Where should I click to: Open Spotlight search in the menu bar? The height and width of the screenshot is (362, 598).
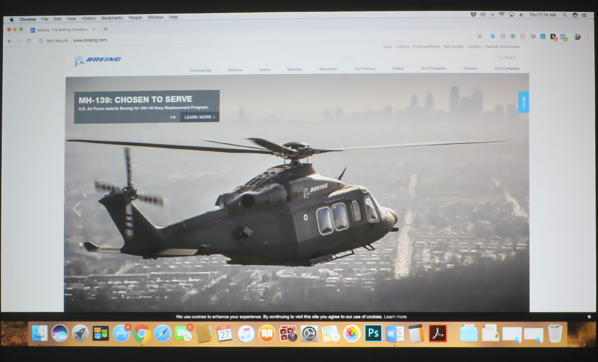tap(565, 15)
